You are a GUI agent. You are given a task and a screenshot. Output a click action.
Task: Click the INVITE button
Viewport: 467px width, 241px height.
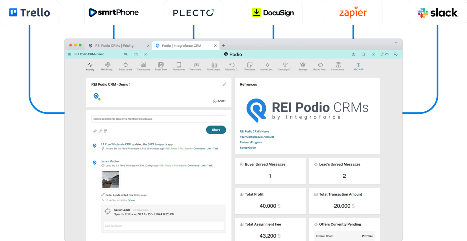(x=220, y=101)
